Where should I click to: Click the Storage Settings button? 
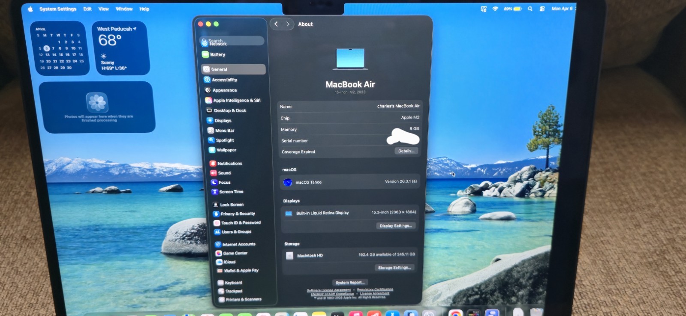(394, 268)
